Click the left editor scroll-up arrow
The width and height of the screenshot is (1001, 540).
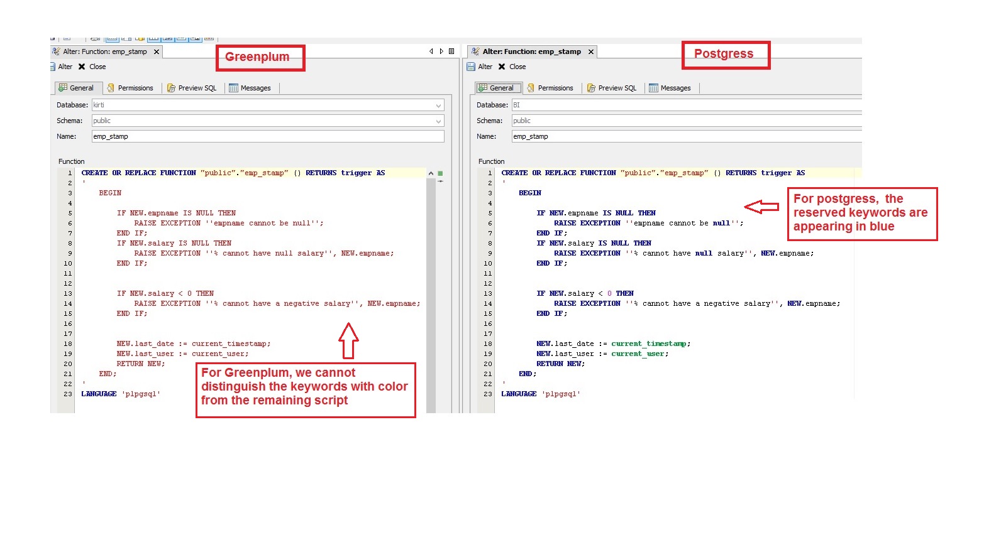pyautogui.click(x=431, y=173)
